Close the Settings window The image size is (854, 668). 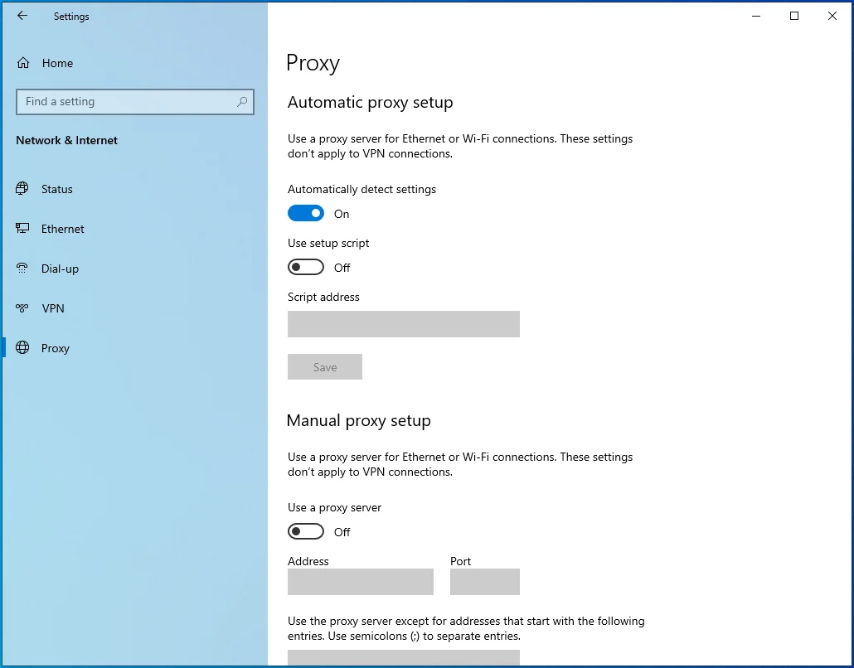pyautogui.click(x=832, y=16)
